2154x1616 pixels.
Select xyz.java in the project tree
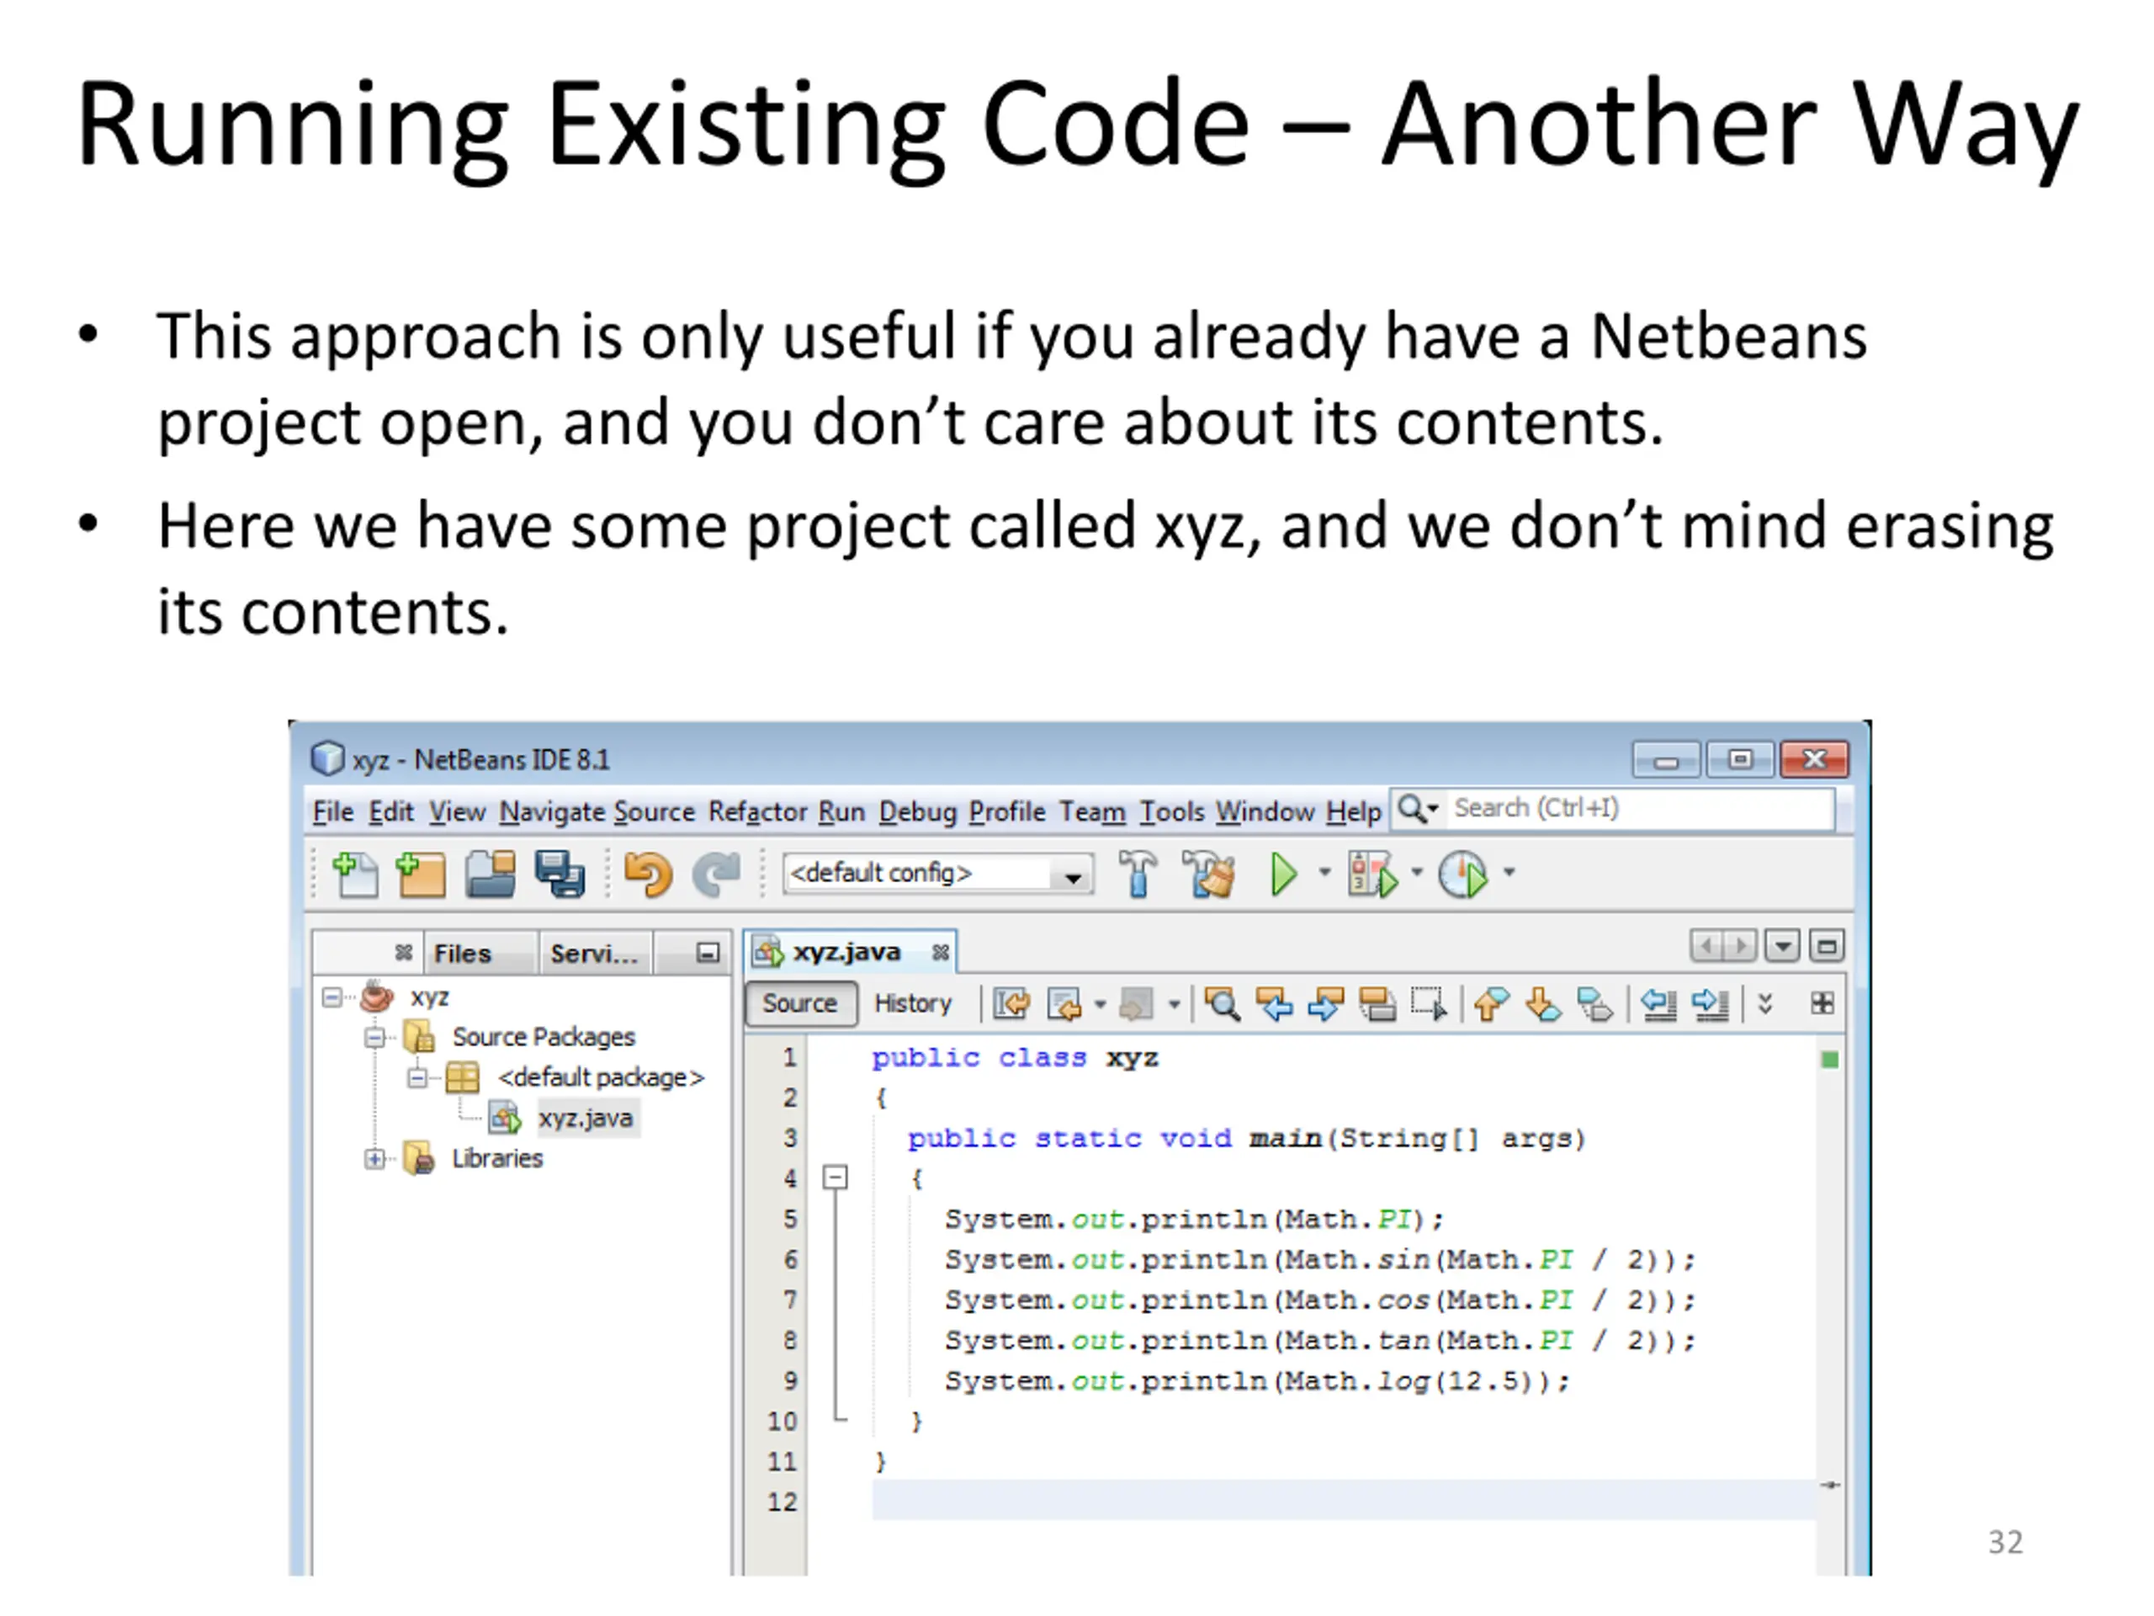click(586, 1117)
